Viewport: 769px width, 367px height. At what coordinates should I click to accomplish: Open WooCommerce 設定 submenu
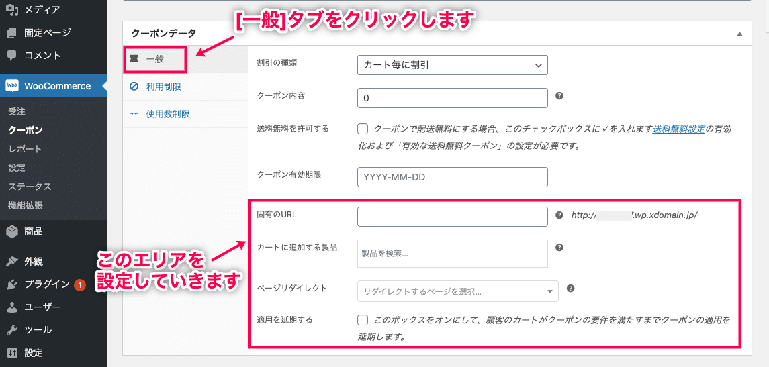point(17,168)
